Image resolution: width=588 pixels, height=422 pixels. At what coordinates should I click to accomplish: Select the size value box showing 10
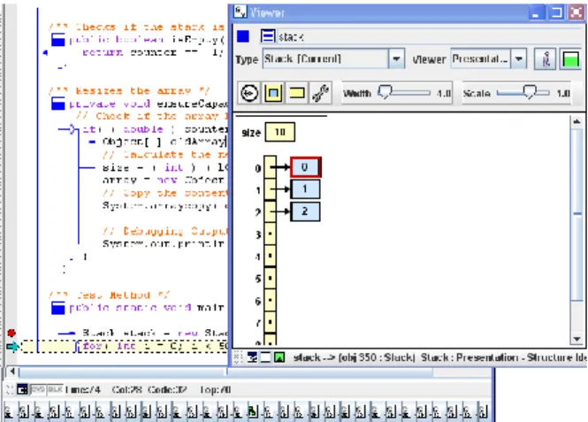click(x=280, y=132)
